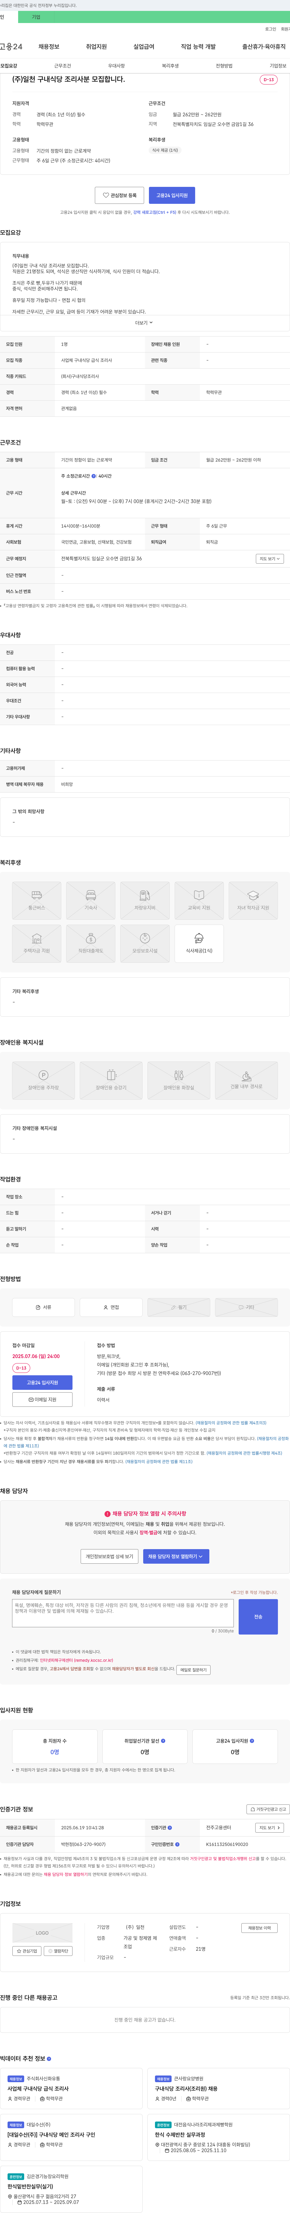Viewport: 290px width, 2213px height.
Task: Click the 필기 screening method box
Action: click(x=179, y=1307)
